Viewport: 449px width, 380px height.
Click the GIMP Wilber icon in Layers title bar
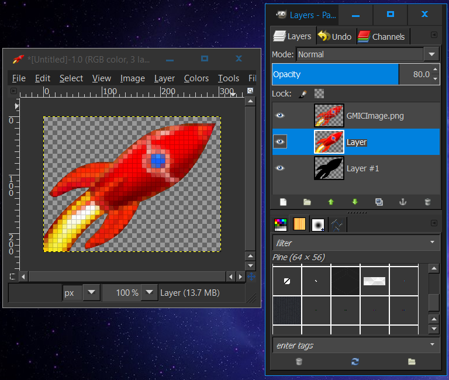point(281,15)
